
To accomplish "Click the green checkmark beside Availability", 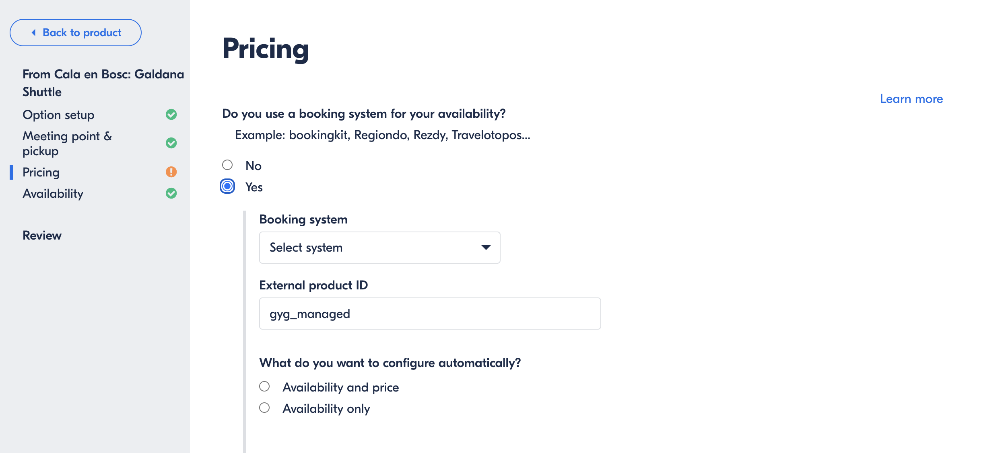I will (x=171, y=193).
